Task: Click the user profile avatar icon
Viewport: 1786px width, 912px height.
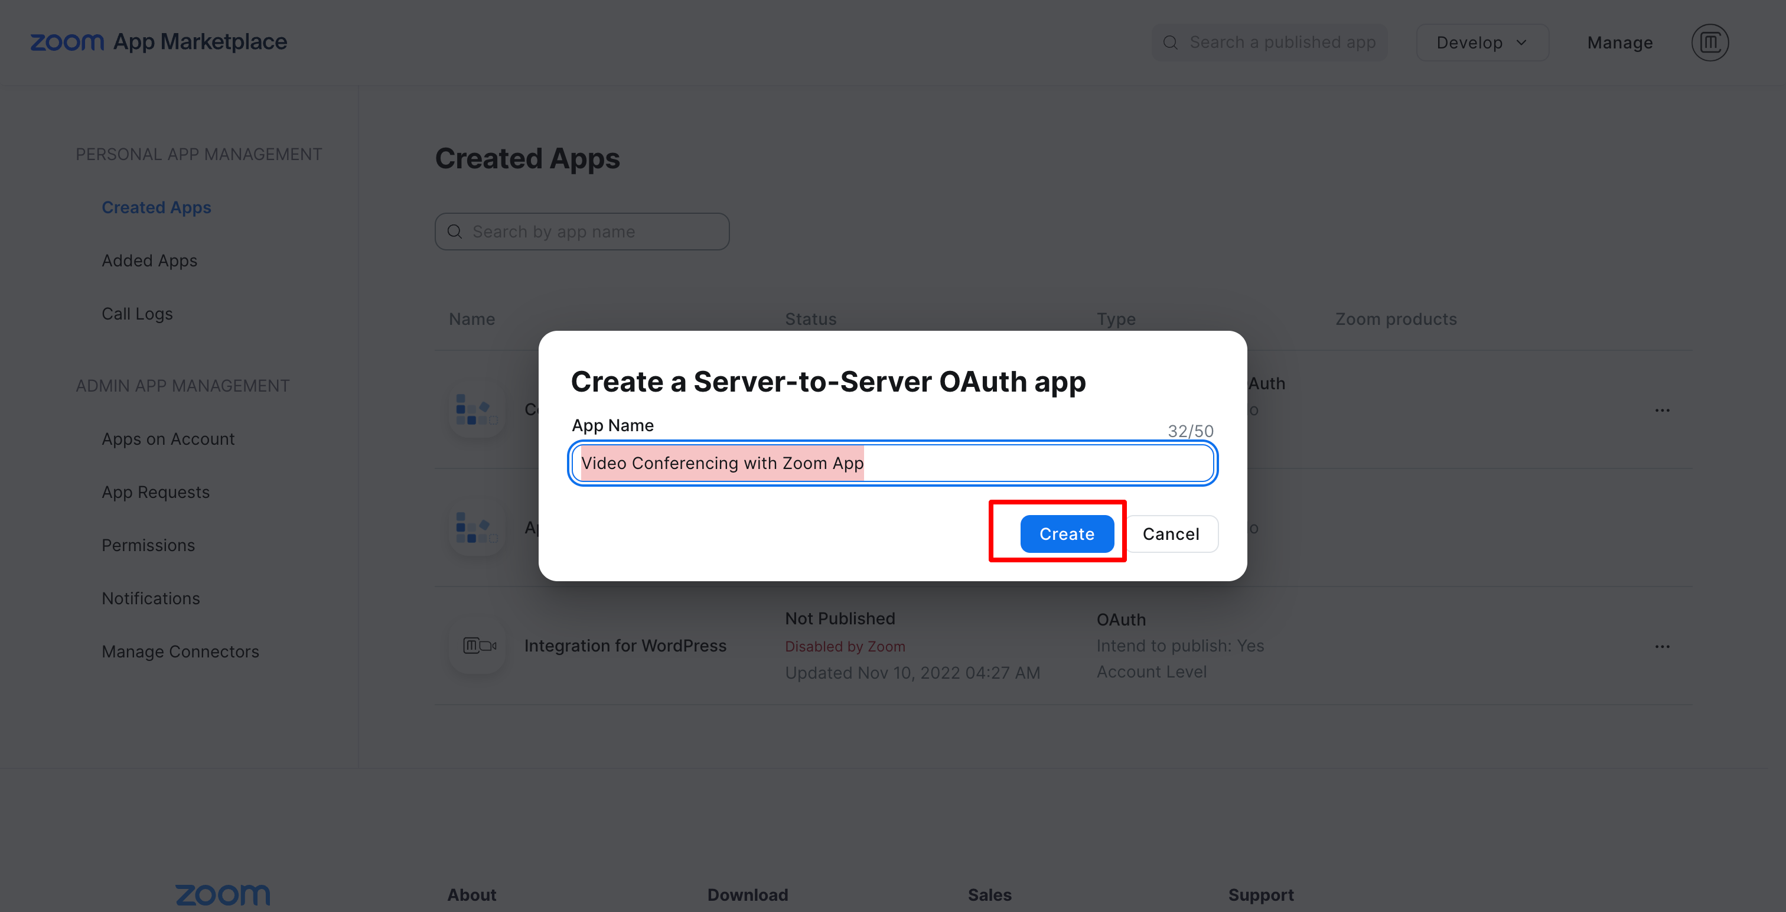Action: click(x=1709, y=43)
